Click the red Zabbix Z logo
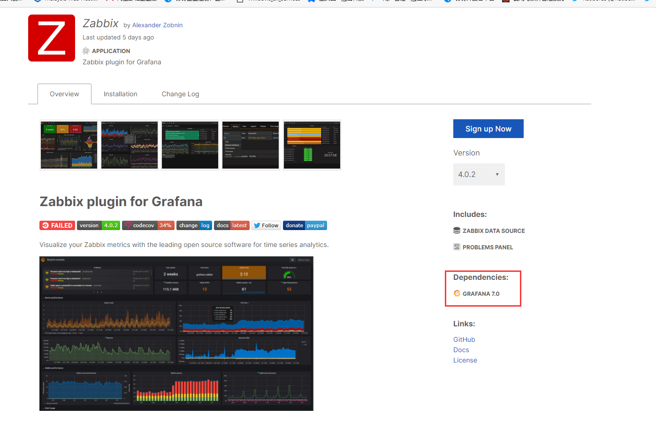This screenshot has height=424, width=656. point(51,38)
